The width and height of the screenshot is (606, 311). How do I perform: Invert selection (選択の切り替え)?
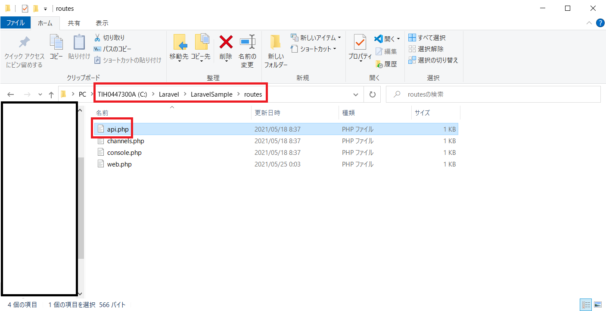(433, 60)
